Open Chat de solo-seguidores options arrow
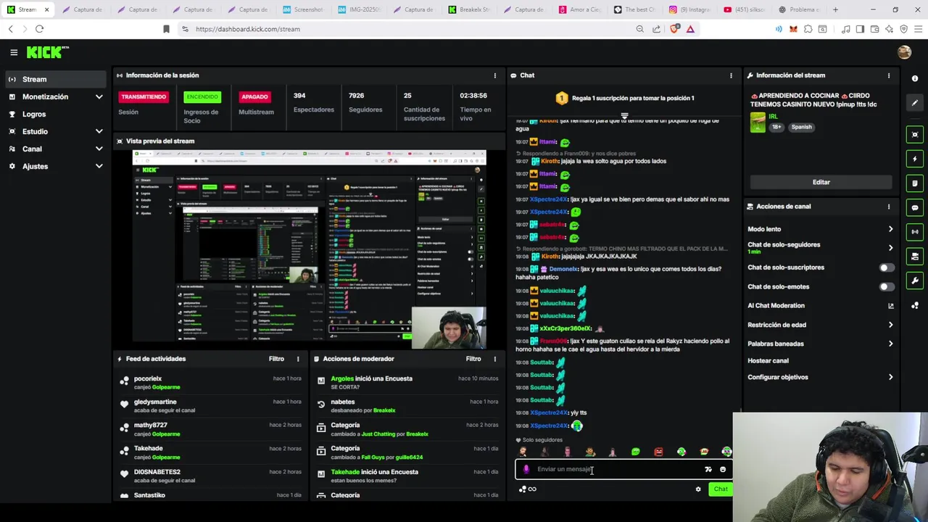Viewport: 928px width, 522px height. pyautogui.click(x=890, y=248)
